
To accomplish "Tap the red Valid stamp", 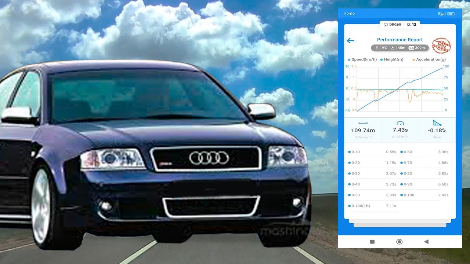I will point(441,46).
